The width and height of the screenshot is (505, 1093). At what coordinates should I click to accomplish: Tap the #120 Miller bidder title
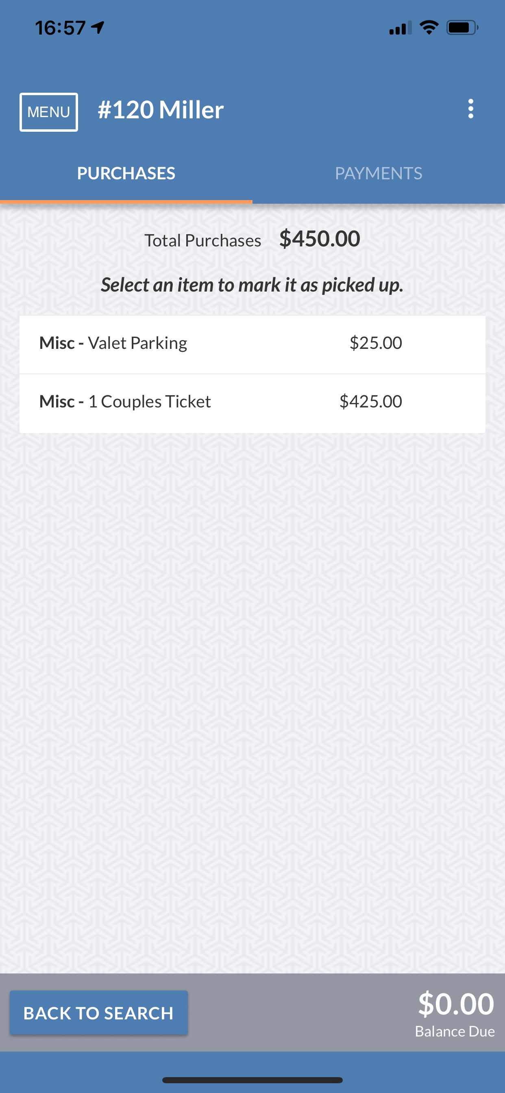tap(161, 110)
